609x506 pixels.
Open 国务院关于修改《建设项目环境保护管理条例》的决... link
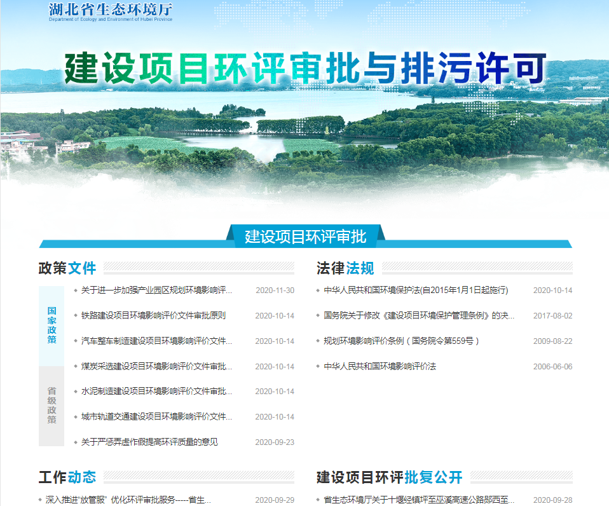pyautogui.click(x=419, y=315)
